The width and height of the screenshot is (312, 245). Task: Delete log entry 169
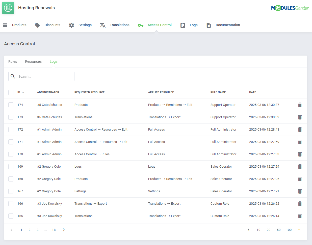(300, 167)
